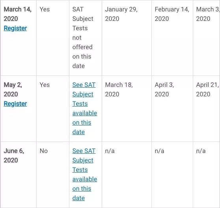Click the SAT Subject Tests not offered text
The width and height of the screenshot is (220, 208).
(x=83, y=38)
